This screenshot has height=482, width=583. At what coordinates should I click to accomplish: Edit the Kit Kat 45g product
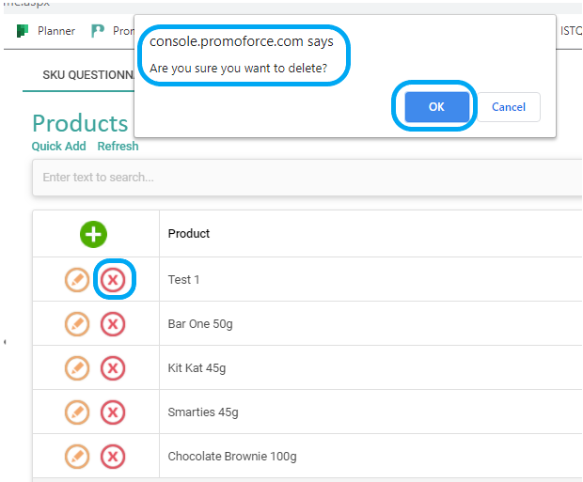click(x=77, y=368)
